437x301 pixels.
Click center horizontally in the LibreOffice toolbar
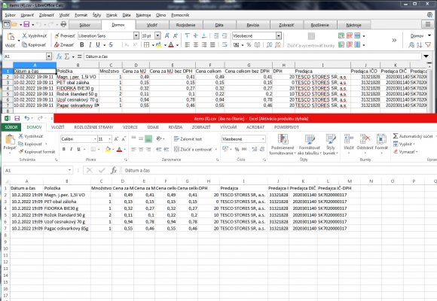pos(196,44)
